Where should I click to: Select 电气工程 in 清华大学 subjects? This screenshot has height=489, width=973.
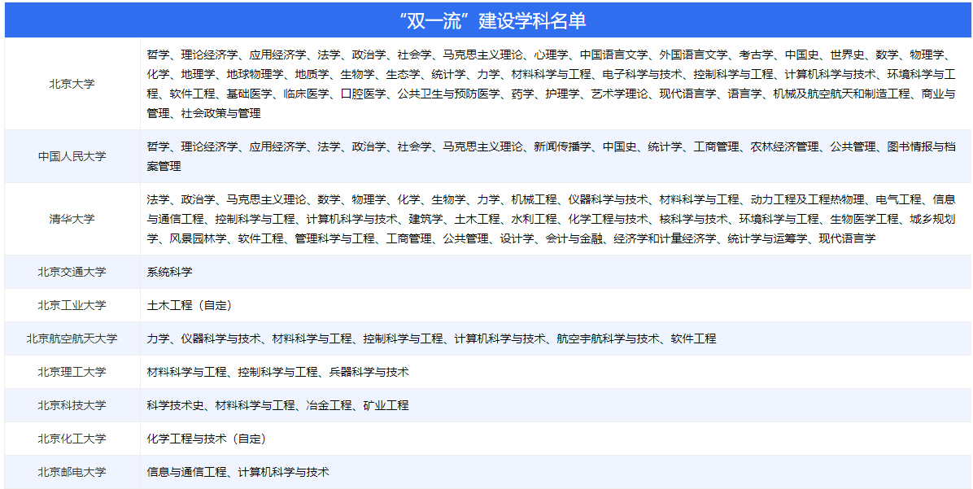coord(898,200)
